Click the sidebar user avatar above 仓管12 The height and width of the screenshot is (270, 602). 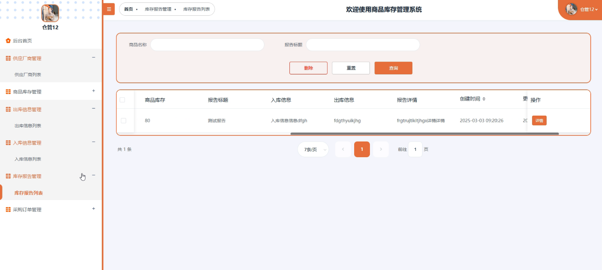(50, 13)
